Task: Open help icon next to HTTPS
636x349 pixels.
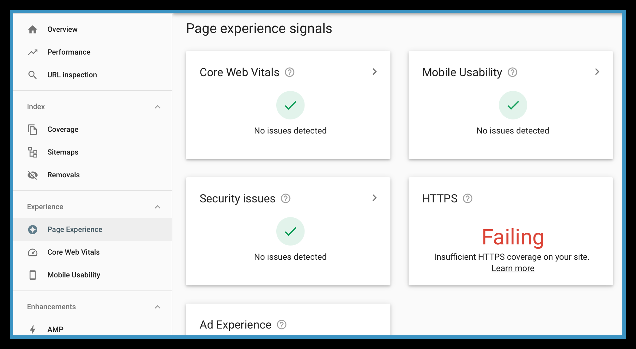Action: pos(468,198)
